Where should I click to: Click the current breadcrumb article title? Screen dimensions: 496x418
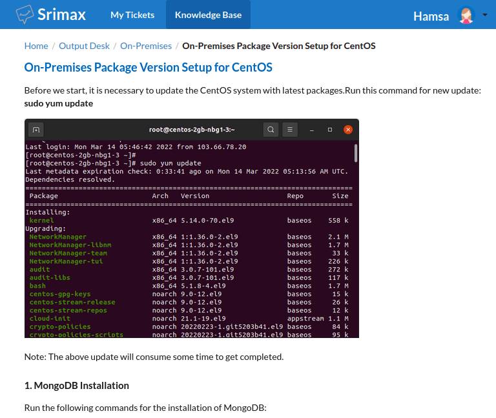coord(279,46)
